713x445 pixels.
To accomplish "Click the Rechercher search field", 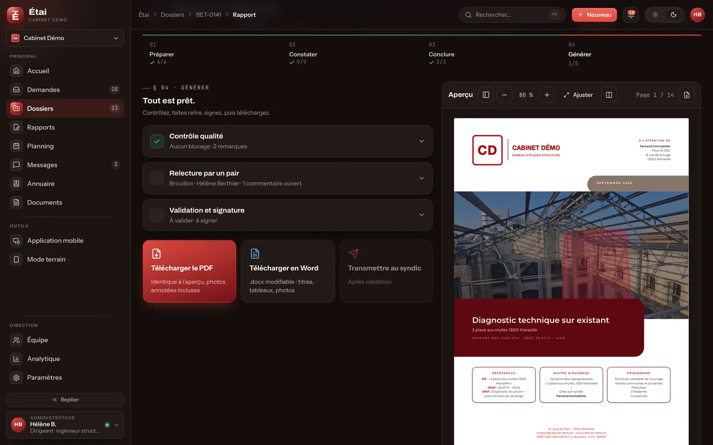I will pos(512,15).
